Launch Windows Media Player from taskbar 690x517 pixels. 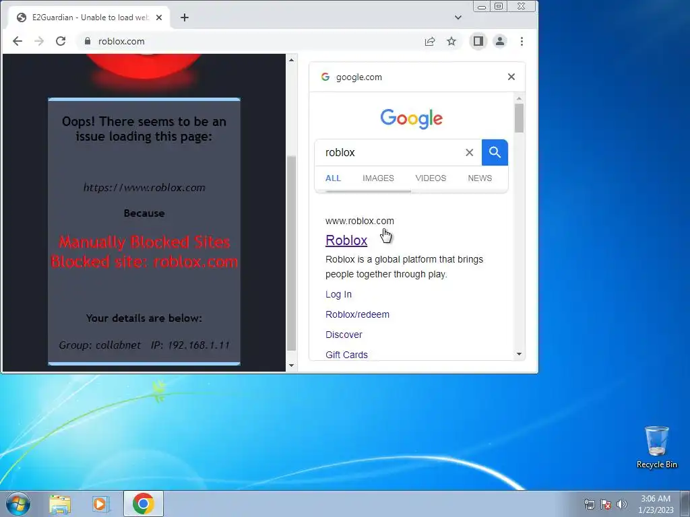[x=100, y=504]
